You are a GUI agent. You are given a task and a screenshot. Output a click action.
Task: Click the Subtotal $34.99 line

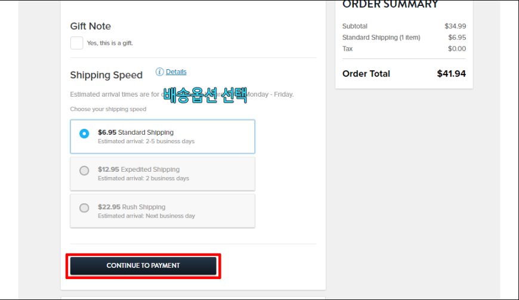point(404,26)
